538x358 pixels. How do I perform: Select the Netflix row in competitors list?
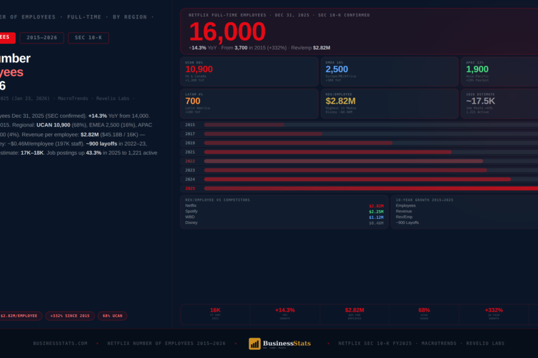[285, 206]
